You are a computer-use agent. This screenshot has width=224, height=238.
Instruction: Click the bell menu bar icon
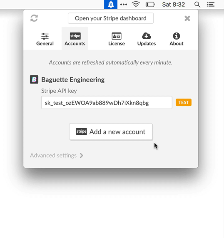point(111,5)
